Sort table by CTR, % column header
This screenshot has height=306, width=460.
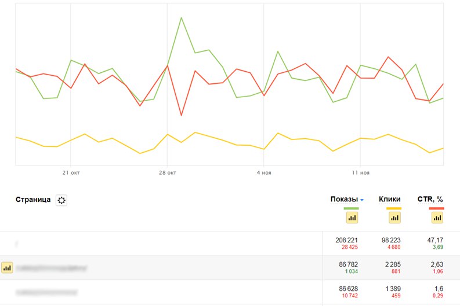(430, 200)
